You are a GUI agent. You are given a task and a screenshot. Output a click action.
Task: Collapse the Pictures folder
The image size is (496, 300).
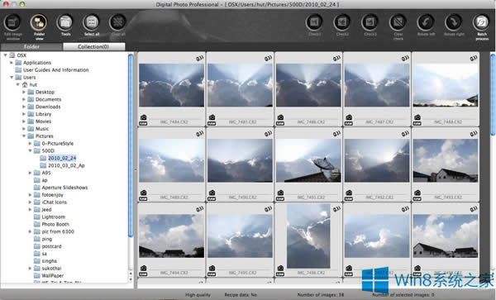[24, 136]
